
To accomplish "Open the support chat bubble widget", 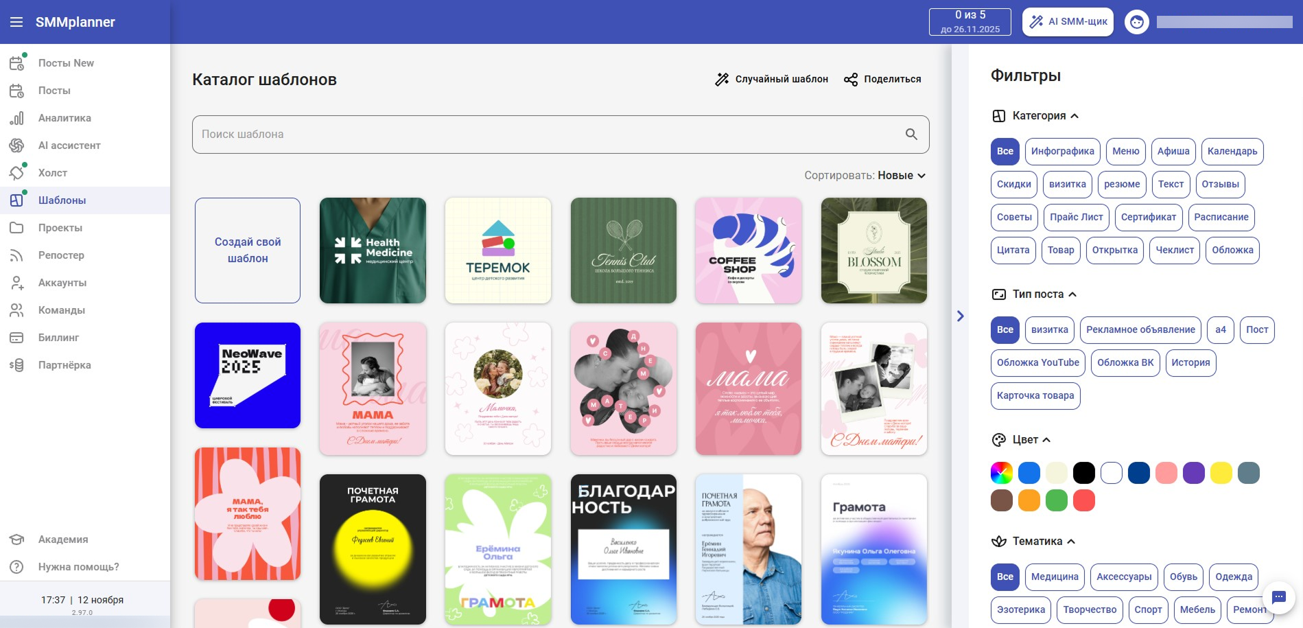I will point(1279,597).
